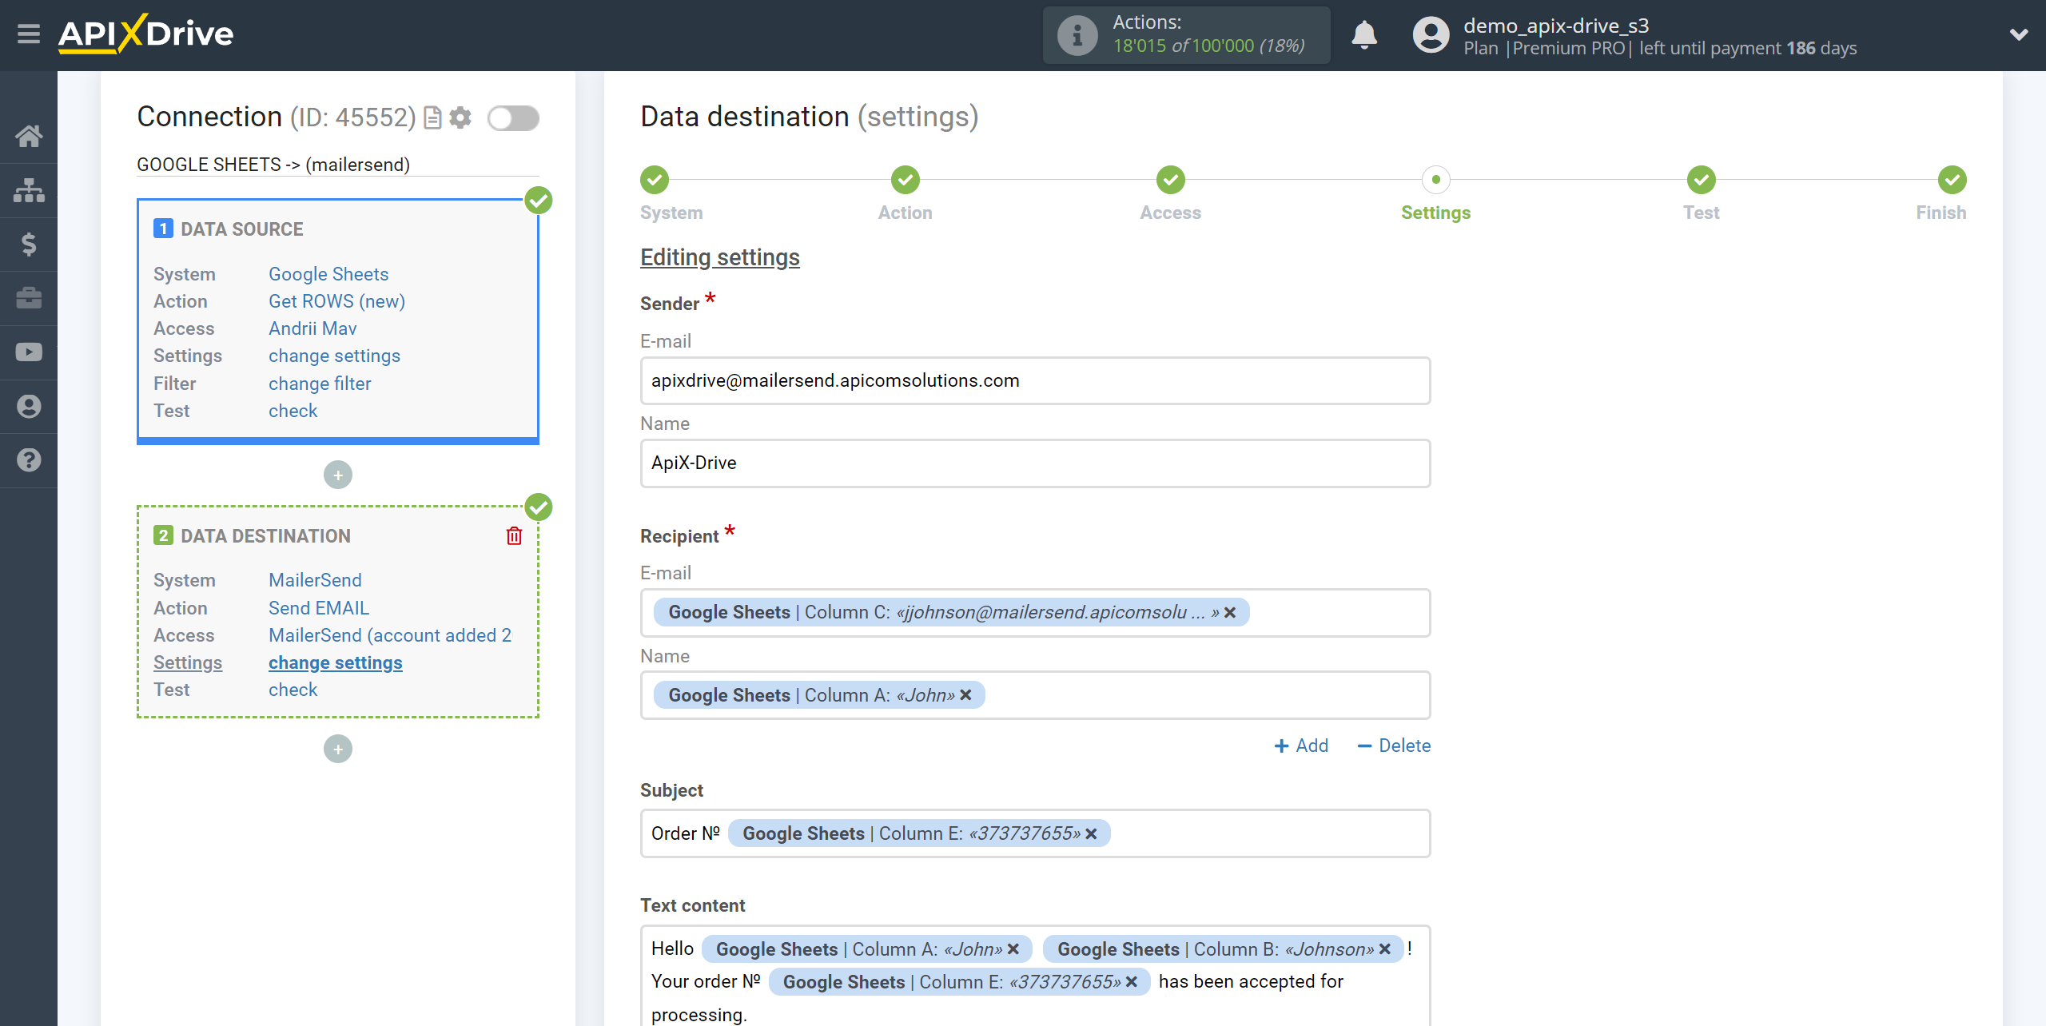This screenshot has width=2046, height=1026.
Task: Go to the Action step
Action: (906, 181)
